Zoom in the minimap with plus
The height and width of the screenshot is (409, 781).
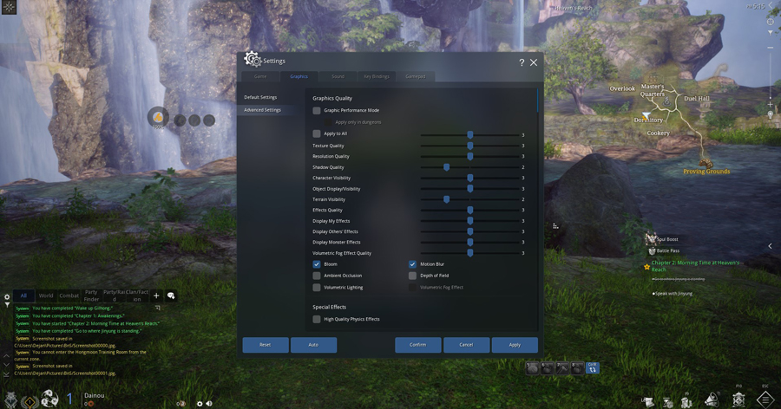770,105
